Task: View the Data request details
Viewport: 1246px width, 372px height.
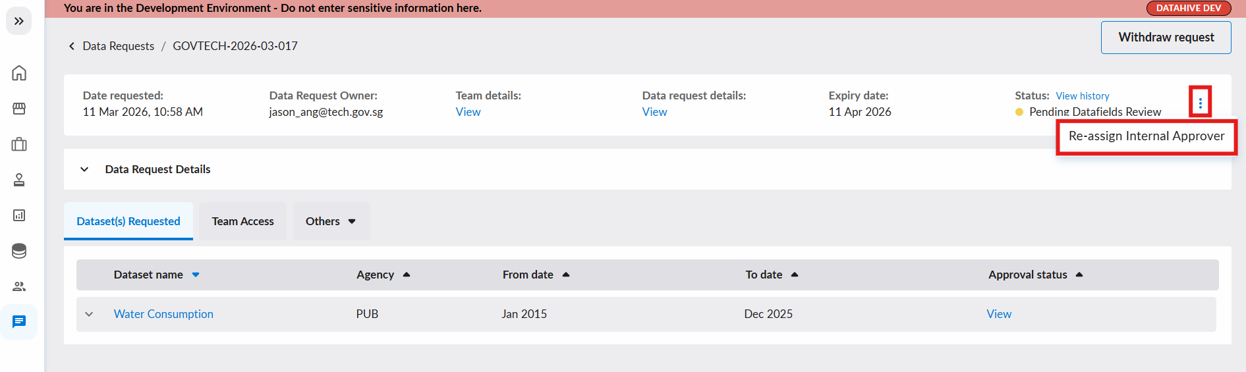Action: point(654,112)
